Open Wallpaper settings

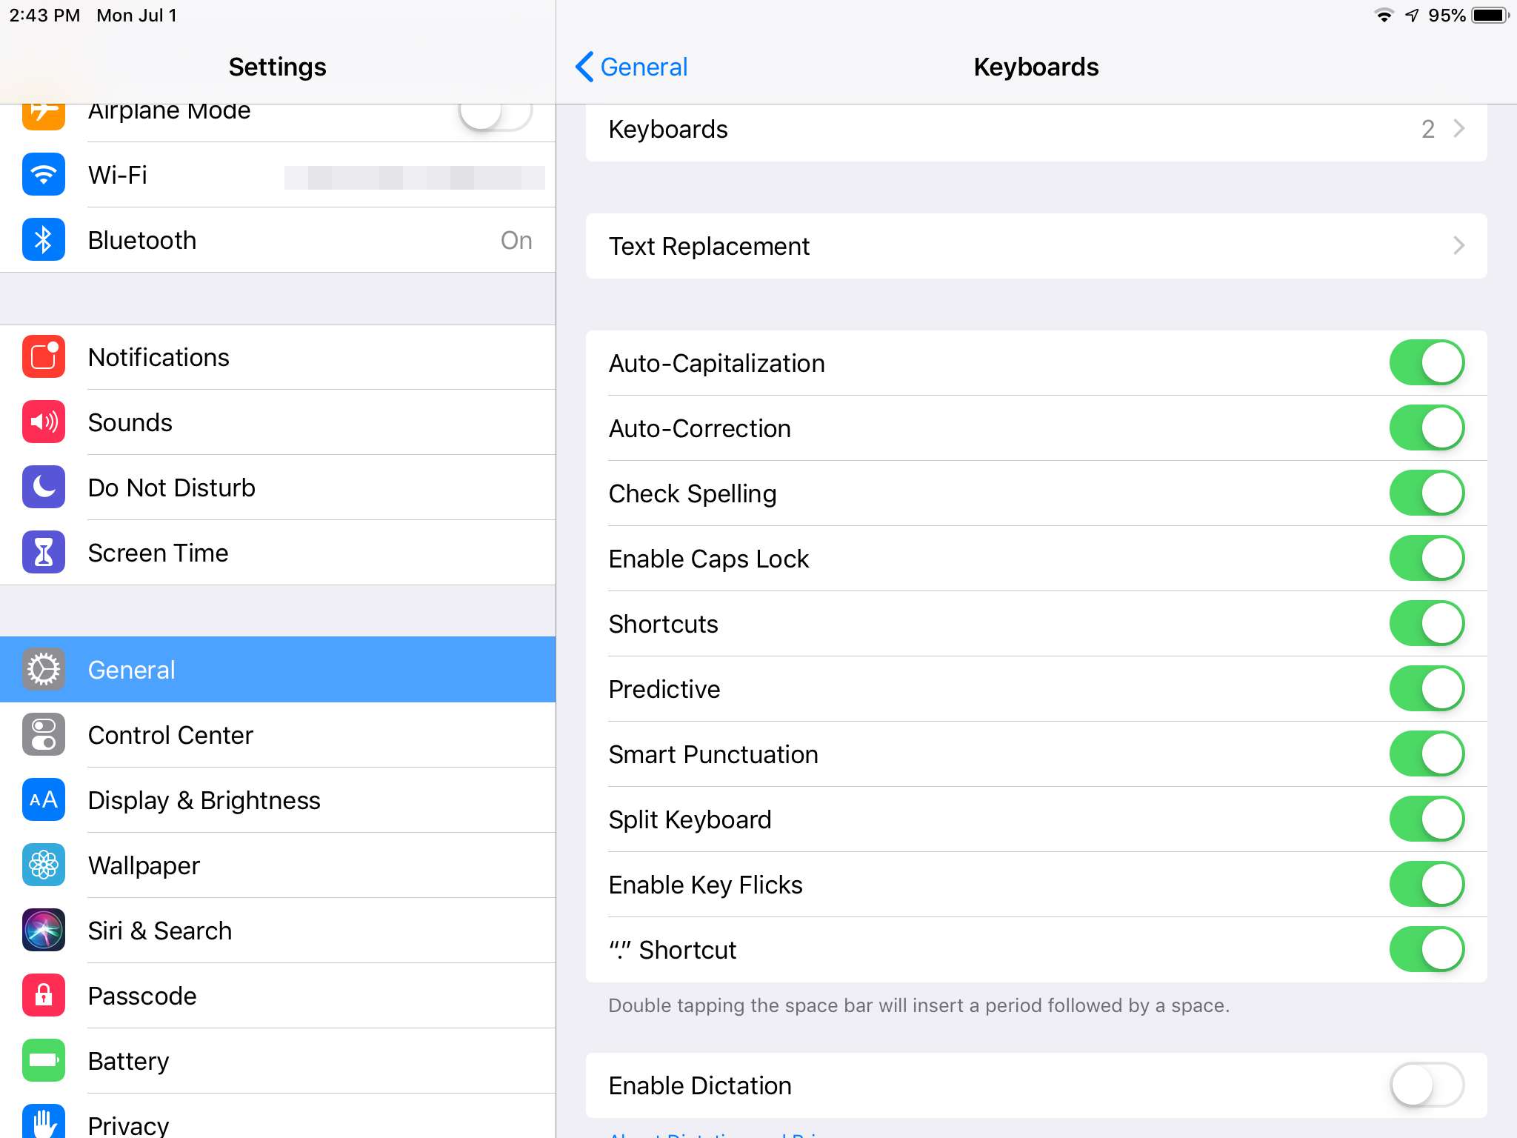278,865
